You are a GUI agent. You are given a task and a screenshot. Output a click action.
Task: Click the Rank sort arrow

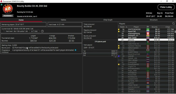pyautogui.click(x=126, y=27)
